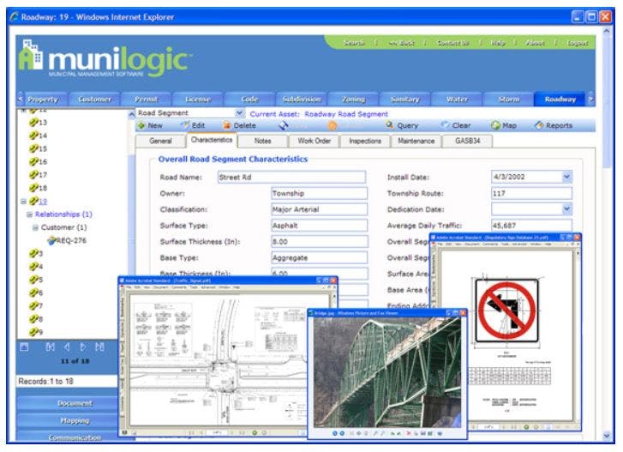Click the icon between Delete and the orange icon
This screenshot has height=452, width=623.
(284, 126)
